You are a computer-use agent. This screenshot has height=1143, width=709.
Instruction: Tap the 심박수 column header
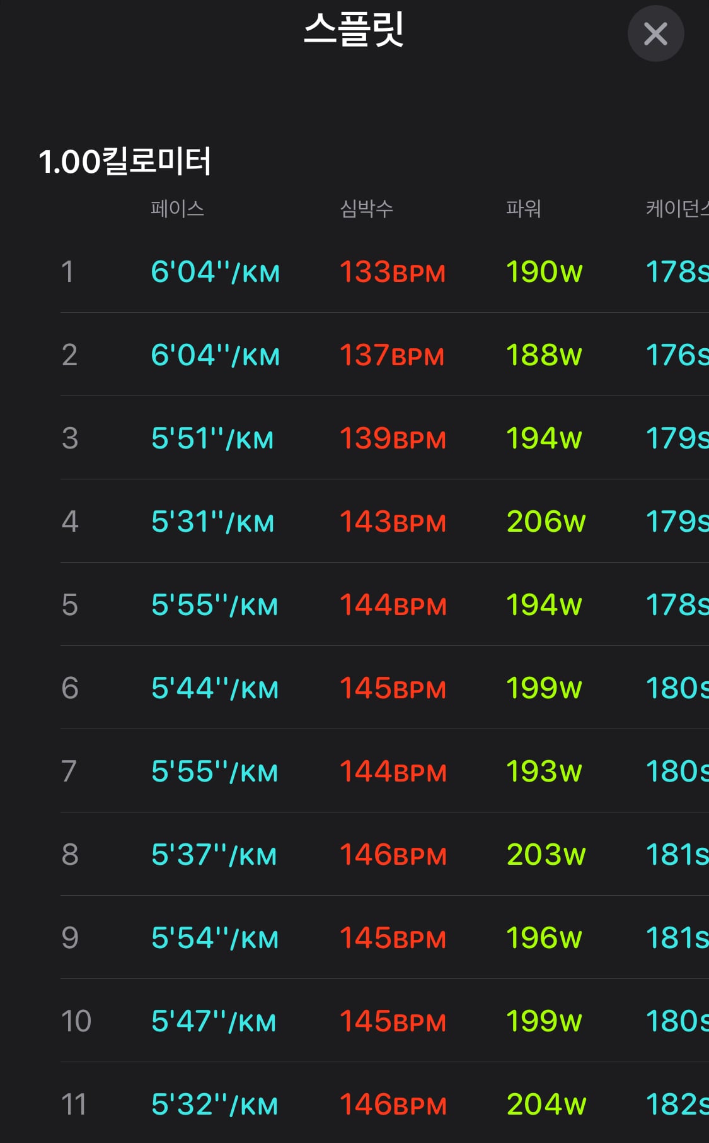366,209
